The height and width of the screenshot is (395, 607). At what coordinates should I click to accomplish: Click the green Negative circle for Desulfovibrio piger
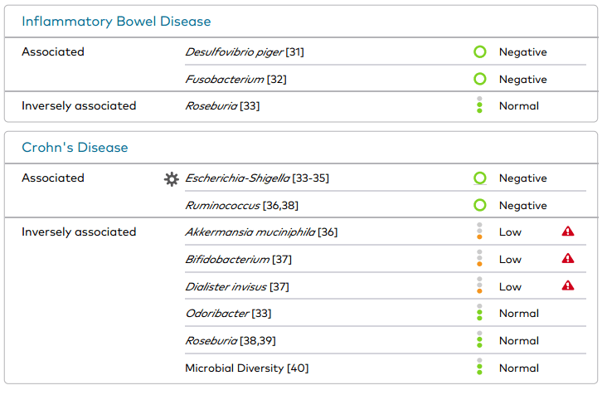pyautogui.click(x=479, y=52)
